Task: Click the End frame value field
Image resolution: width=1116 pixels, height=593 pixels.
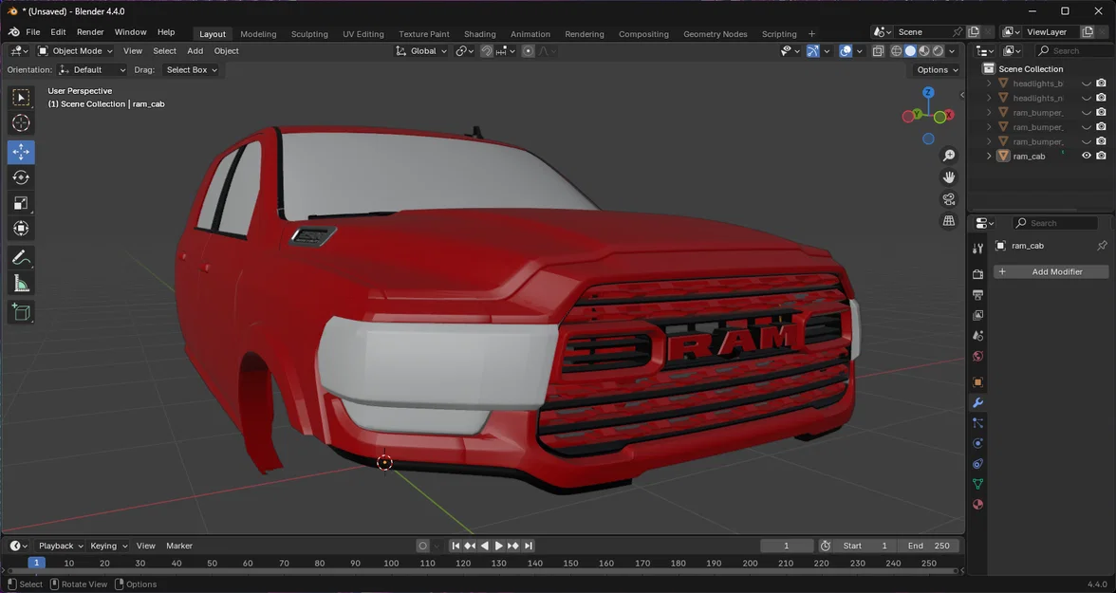Action: [929, 546]
